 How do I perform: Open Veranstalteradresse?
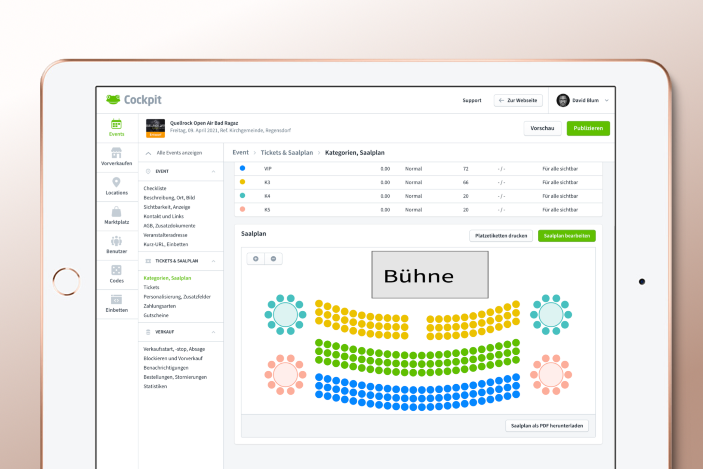coord(165,235)
